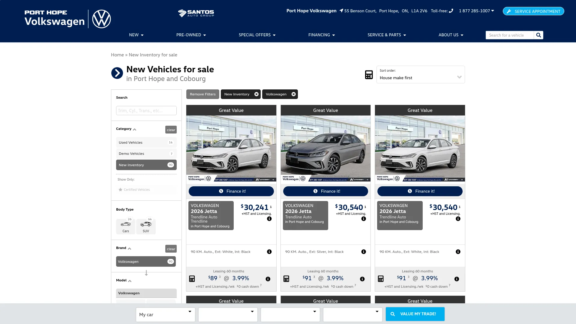
Task: Clear the Category filter
Action: coord(171,130)
